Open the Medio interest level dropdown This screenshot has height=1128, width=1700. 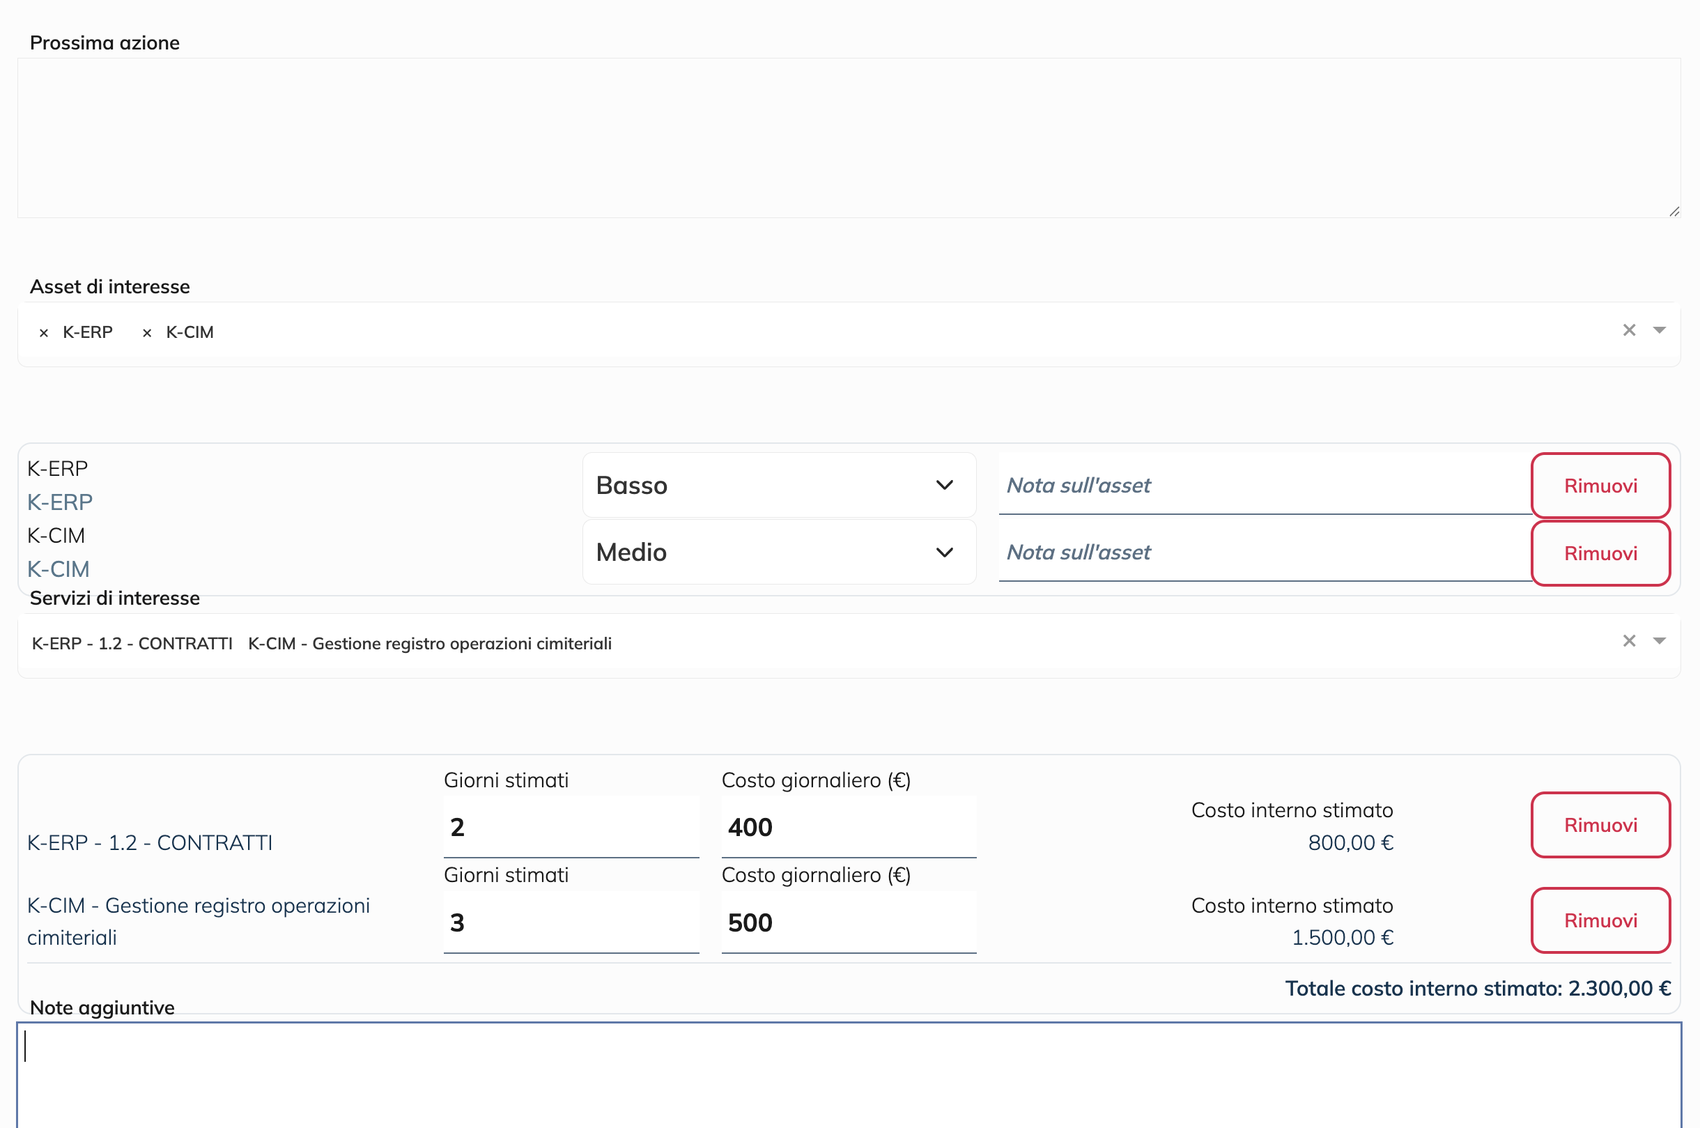(x=779, y=553)
